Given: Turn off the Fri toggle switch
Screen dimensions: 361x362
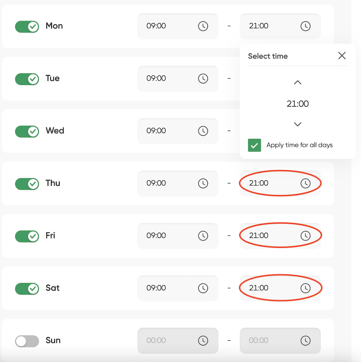Looking at the screenshot, I should coord(27,236).
